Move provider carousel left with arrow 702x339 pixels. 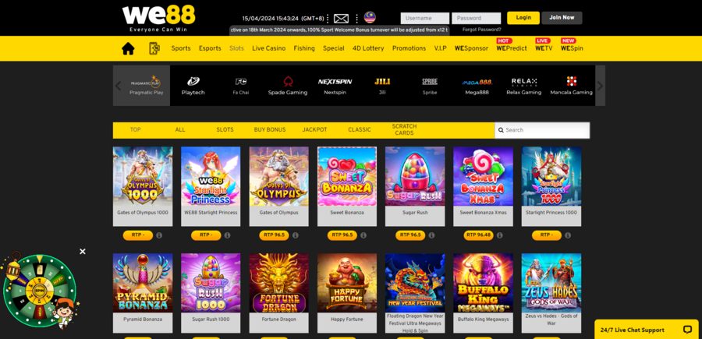click(119, 86)
